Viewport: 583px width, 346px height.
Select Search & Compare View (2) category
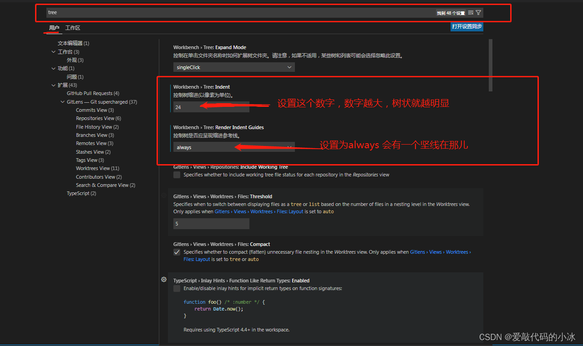click(106, 185)
